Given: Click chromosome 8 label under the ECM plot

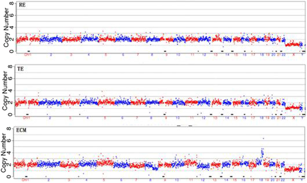Looking at the screenshot, I should pos(150,180).
